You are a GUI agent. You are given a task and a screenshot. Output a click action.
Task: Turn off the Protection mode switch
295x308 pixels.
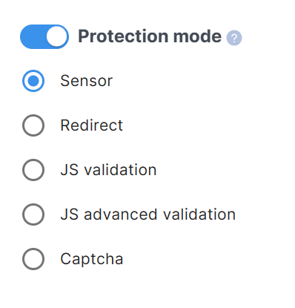tap(44, 36)
